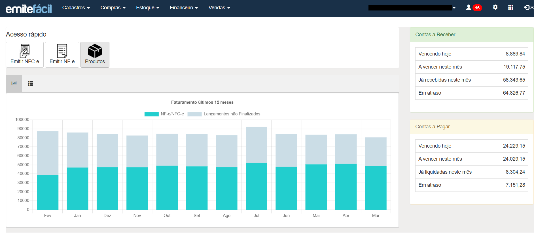
Task: Click the user notifications icon with badge 16
Action: click(x=473, y=8)
